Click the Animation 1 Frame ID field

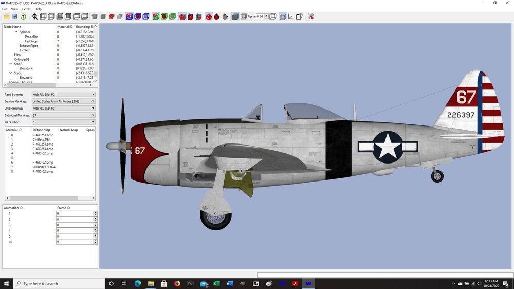[75, 213]
